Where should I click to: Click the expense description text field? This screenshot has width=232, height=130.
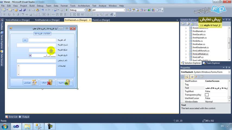pos(36,45)
